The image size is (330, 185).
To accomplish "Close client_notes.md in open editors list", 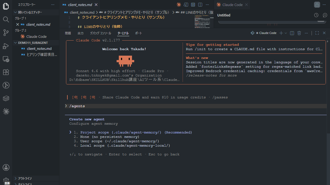I will (18, 24).
